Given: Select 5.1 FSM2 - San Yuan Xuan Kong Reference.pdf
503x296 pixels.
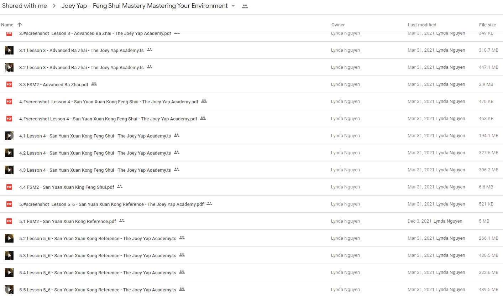Looking at the screenshot, I should pos(68,222).
